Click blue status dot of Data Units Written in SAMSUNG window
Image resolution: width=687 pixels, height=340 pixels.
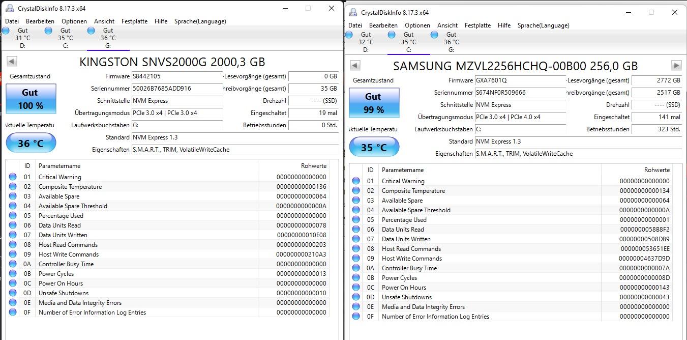click(356, 239)
